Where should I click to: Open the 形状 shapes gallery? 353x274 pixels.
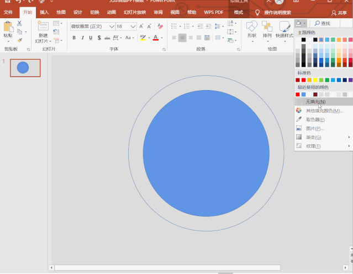(251, 28)
